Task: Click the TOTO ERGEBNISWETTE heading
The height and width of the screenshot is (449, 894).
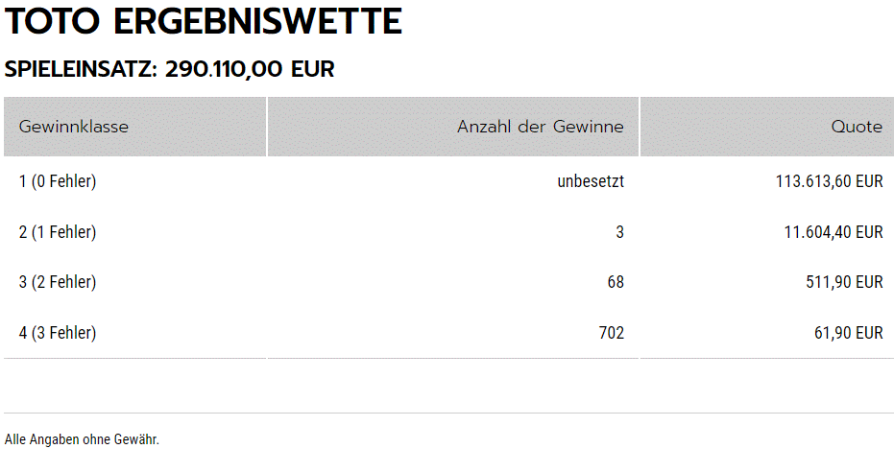Action: click(203, 22)
